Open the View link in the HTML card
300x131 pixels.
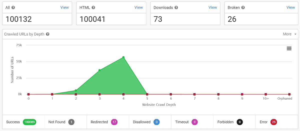click(x=138, y=7)
